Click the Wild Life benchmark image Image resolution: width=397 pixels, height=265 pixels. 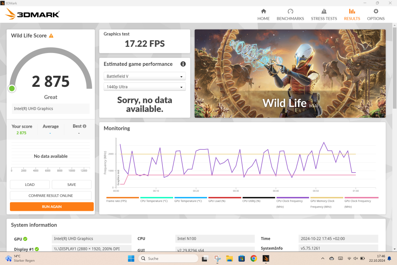290,74
